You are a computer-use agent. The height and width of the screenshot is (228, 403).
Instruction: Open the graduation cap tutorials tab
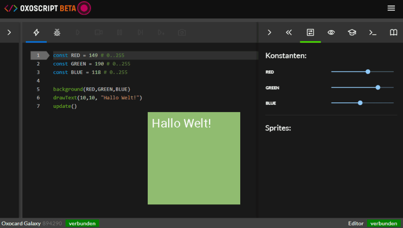(x=351, y=33)
